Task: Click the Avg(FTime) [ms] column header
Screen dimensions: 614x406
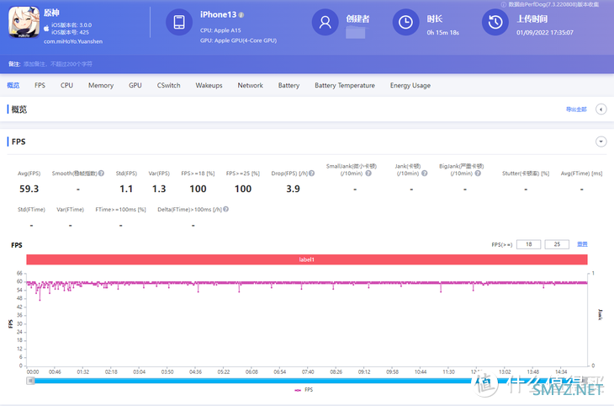Action: point(581,174)
